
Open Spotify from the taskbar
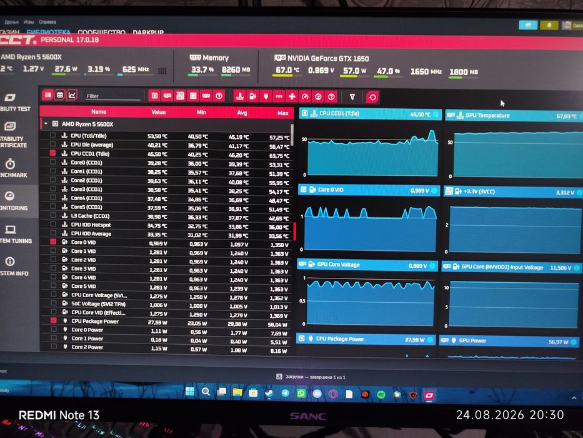click(x=381, y=394)
